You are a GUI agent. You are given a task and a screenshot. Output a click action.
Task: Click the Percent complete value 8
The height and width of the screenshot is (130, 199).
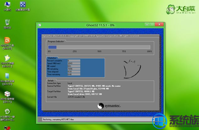click(74, 60)
